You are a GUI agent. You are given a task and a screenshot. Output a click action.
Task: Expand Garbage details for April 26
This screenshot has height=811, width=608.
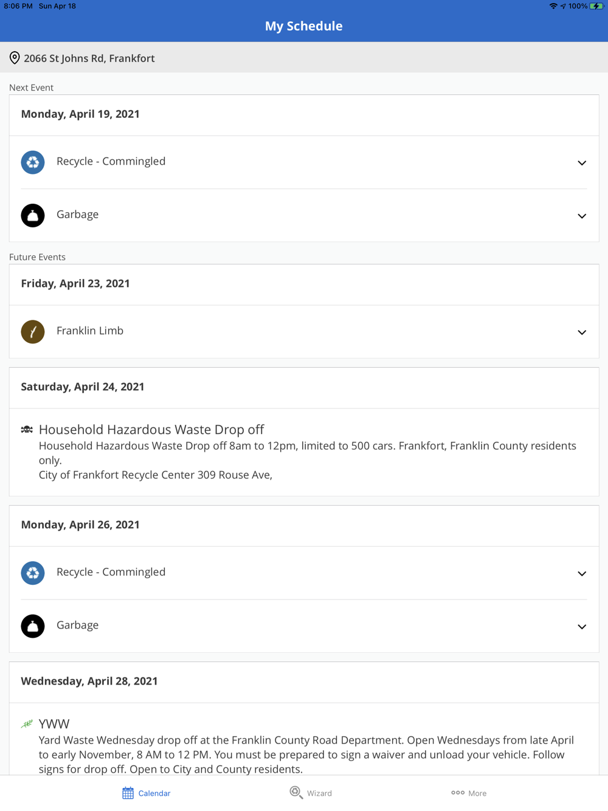click(582, 627)
